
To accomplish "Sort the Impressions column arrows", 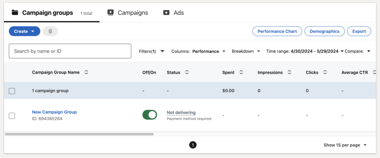I will (289, 72).
